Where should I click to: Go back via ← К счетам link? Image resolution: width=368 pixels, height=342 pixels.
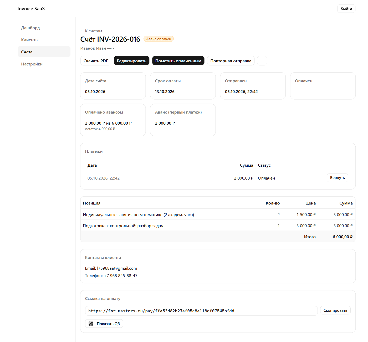click(91, 31)
